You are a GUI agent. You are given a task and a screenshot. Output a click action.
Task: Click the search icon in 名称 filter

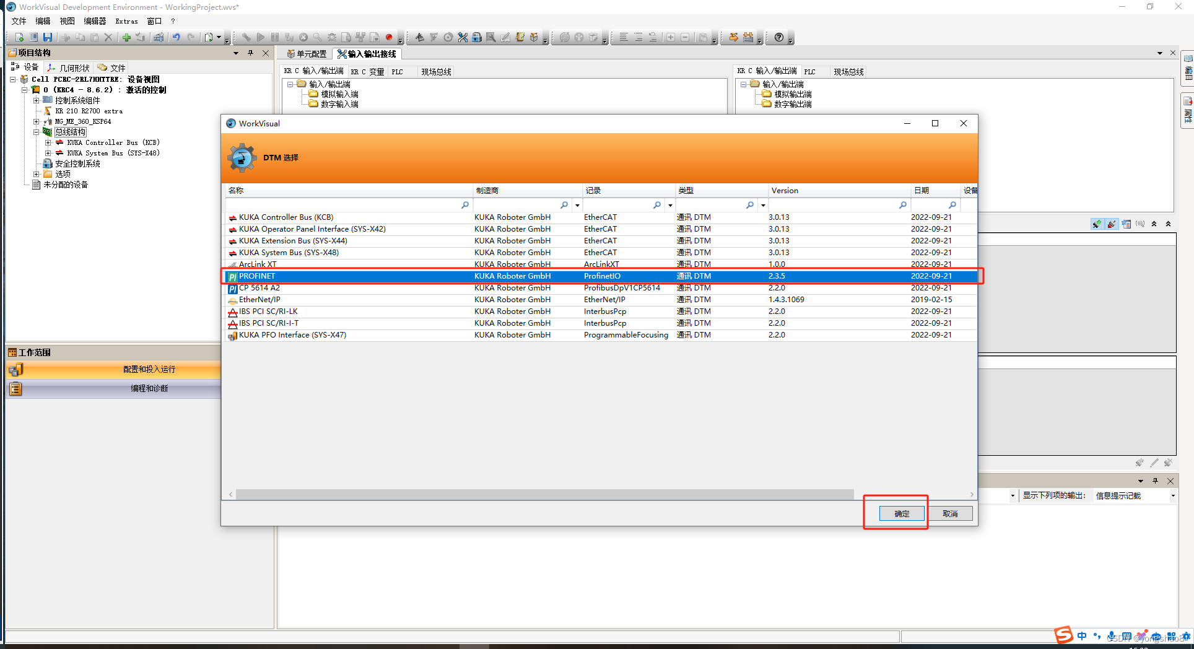(465, 205)
